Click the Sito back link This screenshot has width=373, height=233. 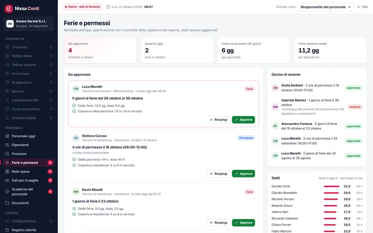[363, 7]
